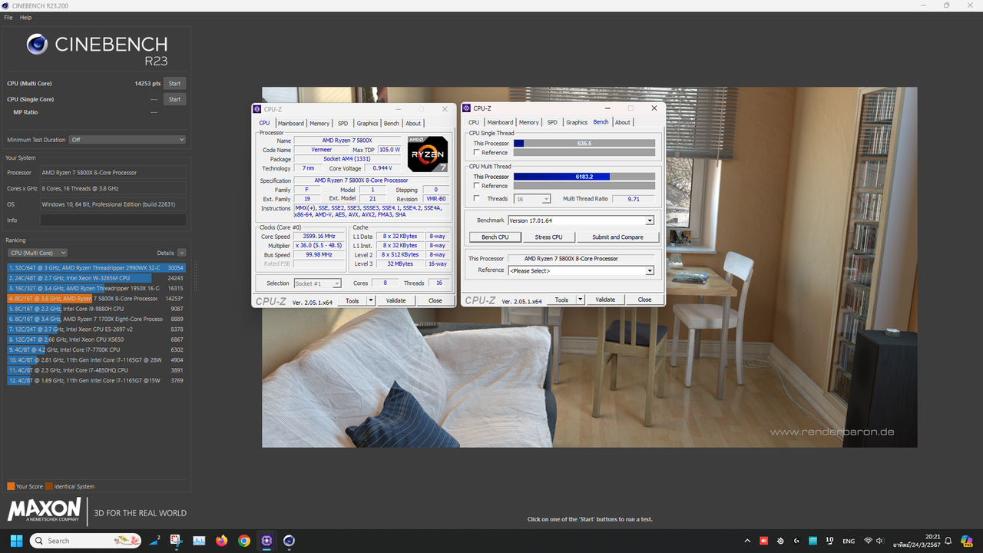983x553 pixels.
Task: Open Cinebench from the Windows taskbar
Action: click(x=289, y=541)
